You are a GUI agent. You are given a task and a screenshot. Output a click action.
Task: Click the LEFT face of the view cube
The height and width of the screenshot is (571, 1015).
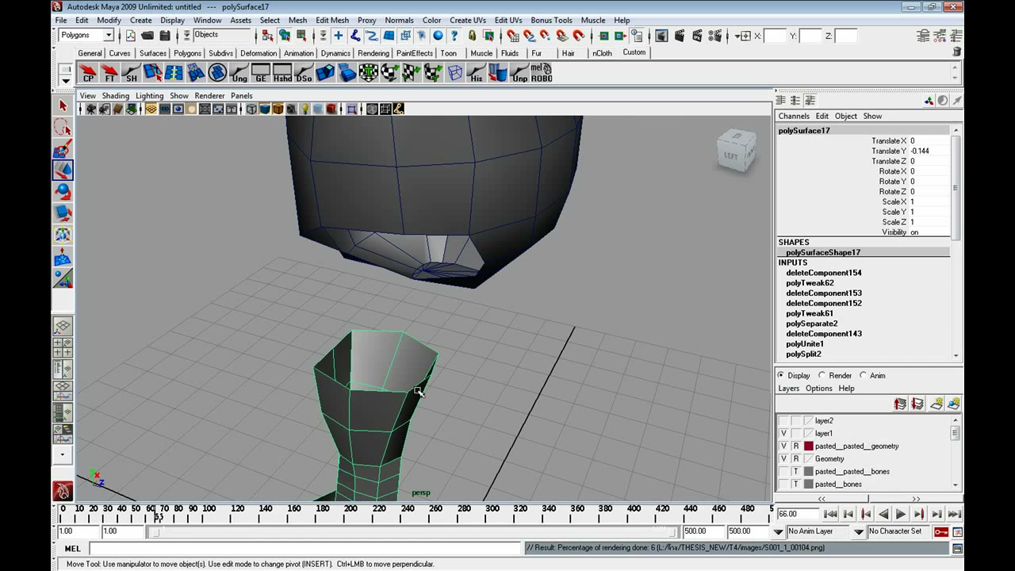coord(731,156)
